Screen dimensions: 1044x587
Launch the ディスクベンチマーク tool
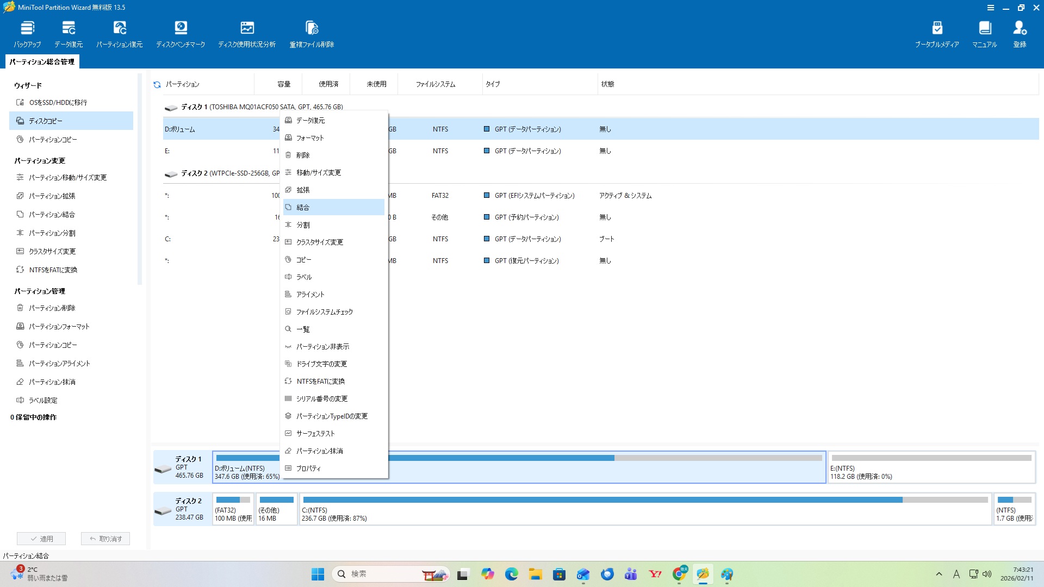(x=181, y=28)
